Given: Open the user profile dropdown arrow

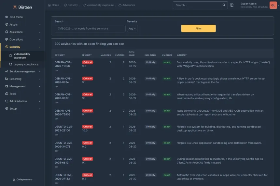Looking at the screenshot, I should click(x=278, y=5).
